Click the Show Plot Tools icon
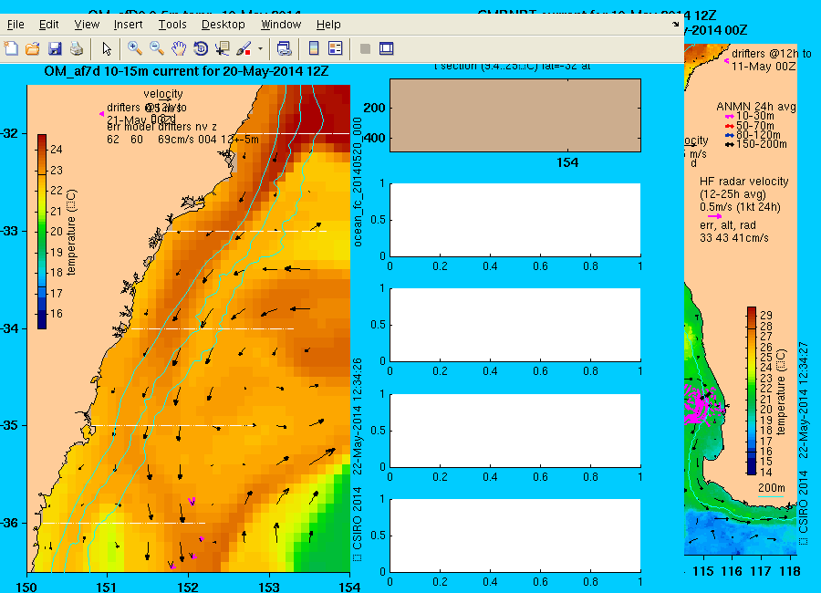The width and height of the screenshot is (821, 593). (x=387, y=48)
